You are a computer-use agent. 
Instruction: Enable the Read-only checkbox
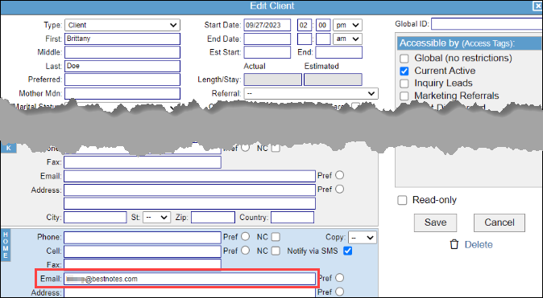point(402,200)
